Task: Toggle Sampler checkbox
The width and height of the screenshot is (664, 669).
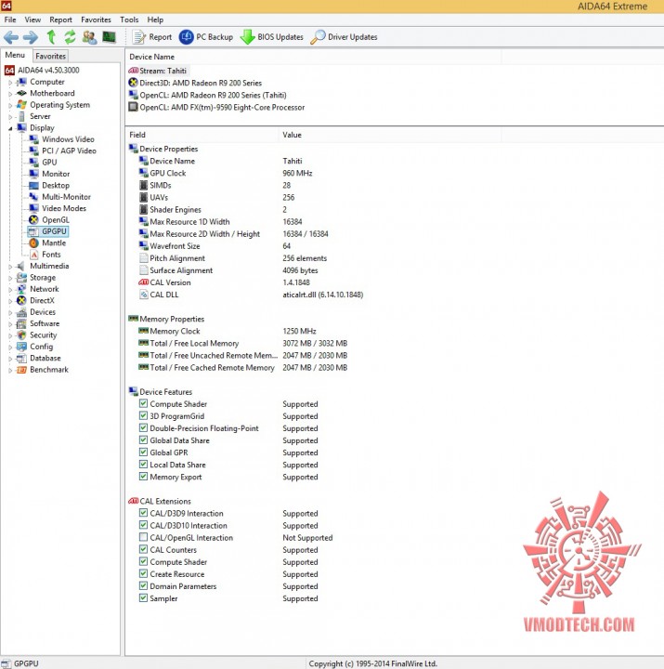Action: coord(143,597)
